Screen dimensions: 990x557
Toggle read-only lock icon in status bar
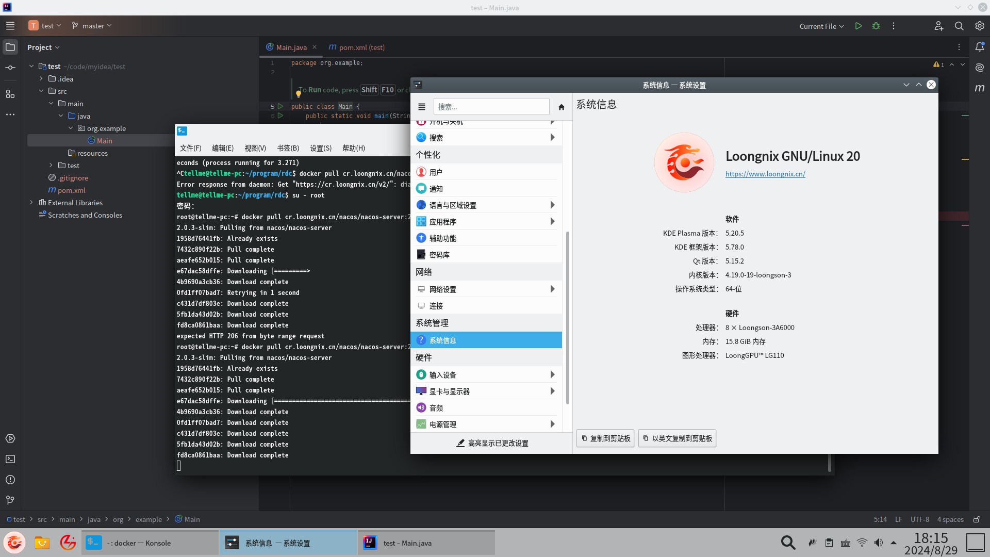tap(977, 519)
